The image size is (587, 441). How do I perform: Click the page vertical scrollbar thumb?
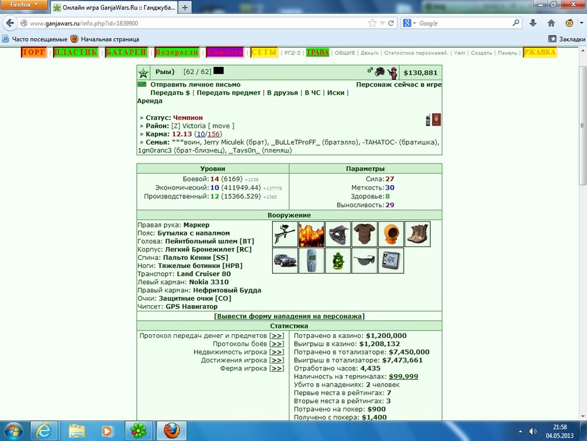(x=583, y=126)
